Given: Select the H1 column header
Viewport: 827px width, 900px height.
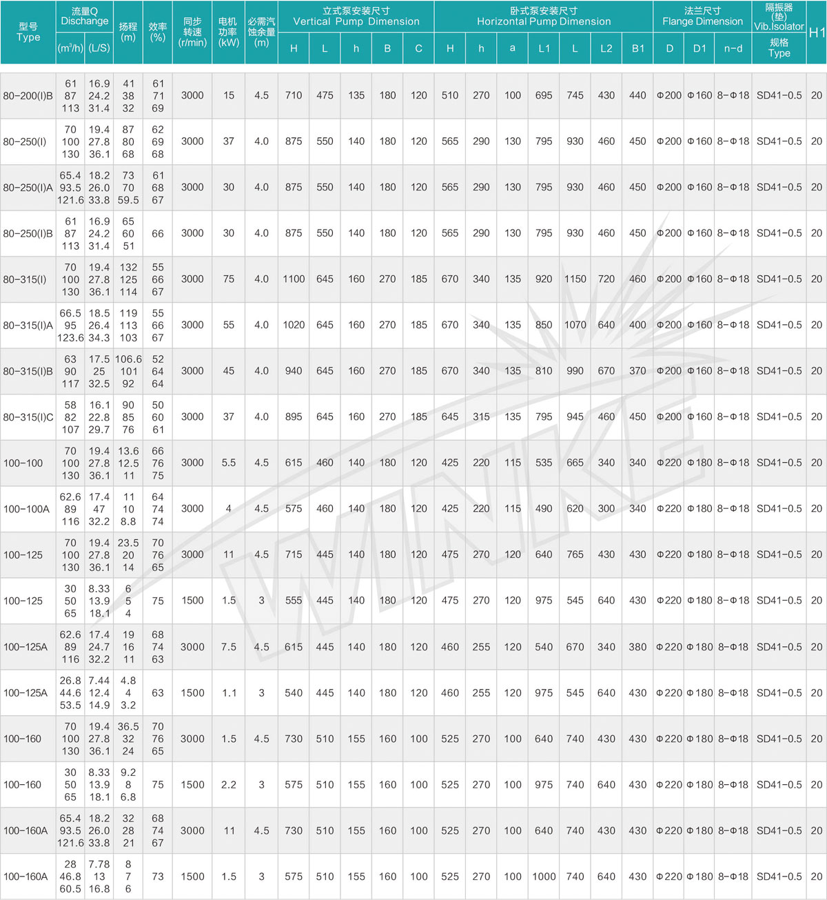Looking at the screenshot, I should [817, 32].
